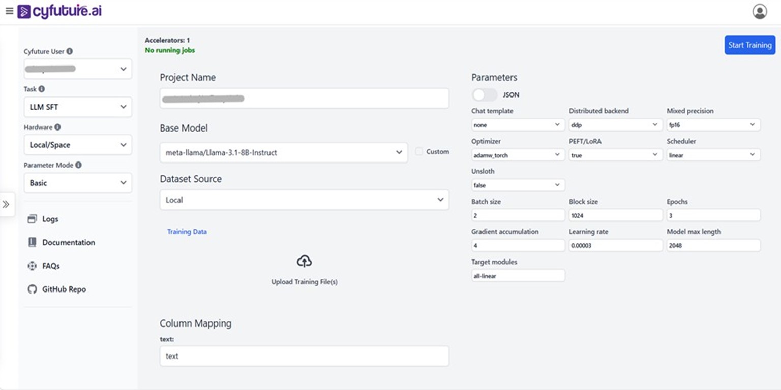Click the hamburger menu icon
Screen dimensions: 781x390
pyautogui.click(x=9, y=11)
